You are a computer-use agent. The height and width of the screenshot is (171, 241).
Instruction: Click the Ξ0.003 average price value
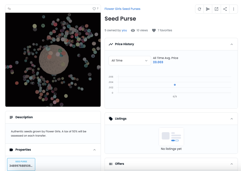[158, 62]
